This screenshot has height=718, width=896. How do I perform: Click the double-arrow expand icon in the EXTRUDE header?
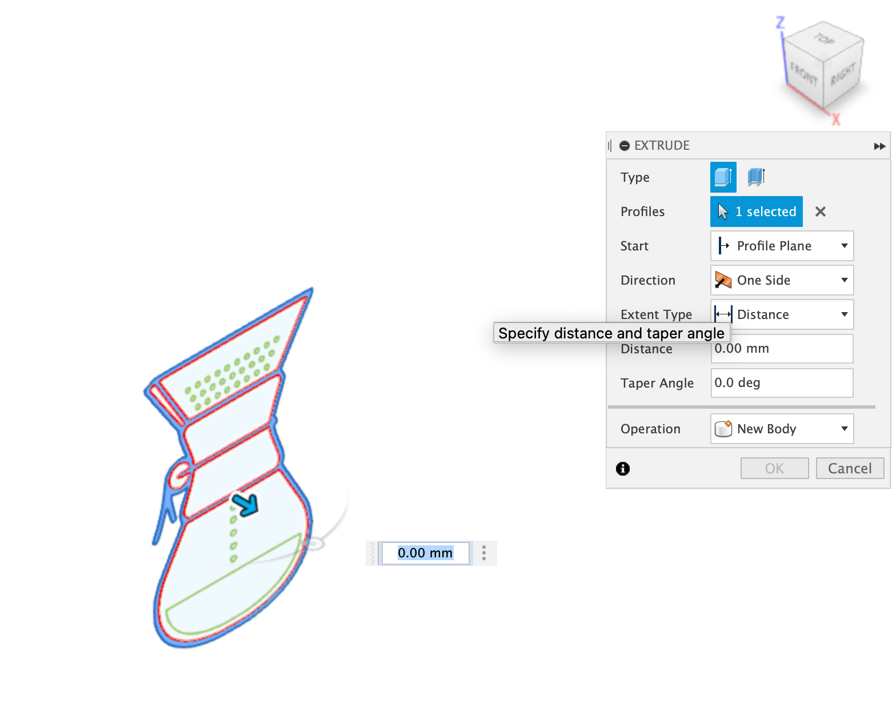point(879,146)
